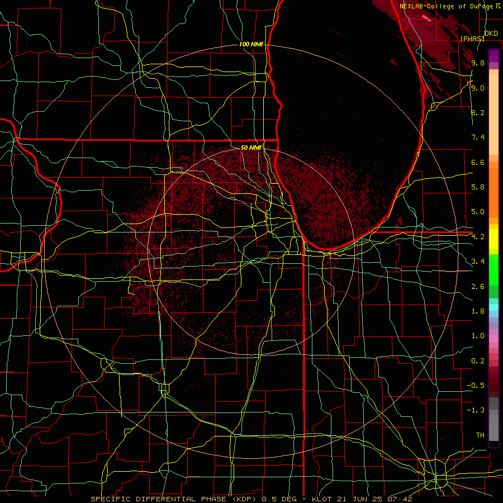Click the 8.2 value on the scale
The image size is (503, 503).
pyautogui.click(x=478, y=112)
